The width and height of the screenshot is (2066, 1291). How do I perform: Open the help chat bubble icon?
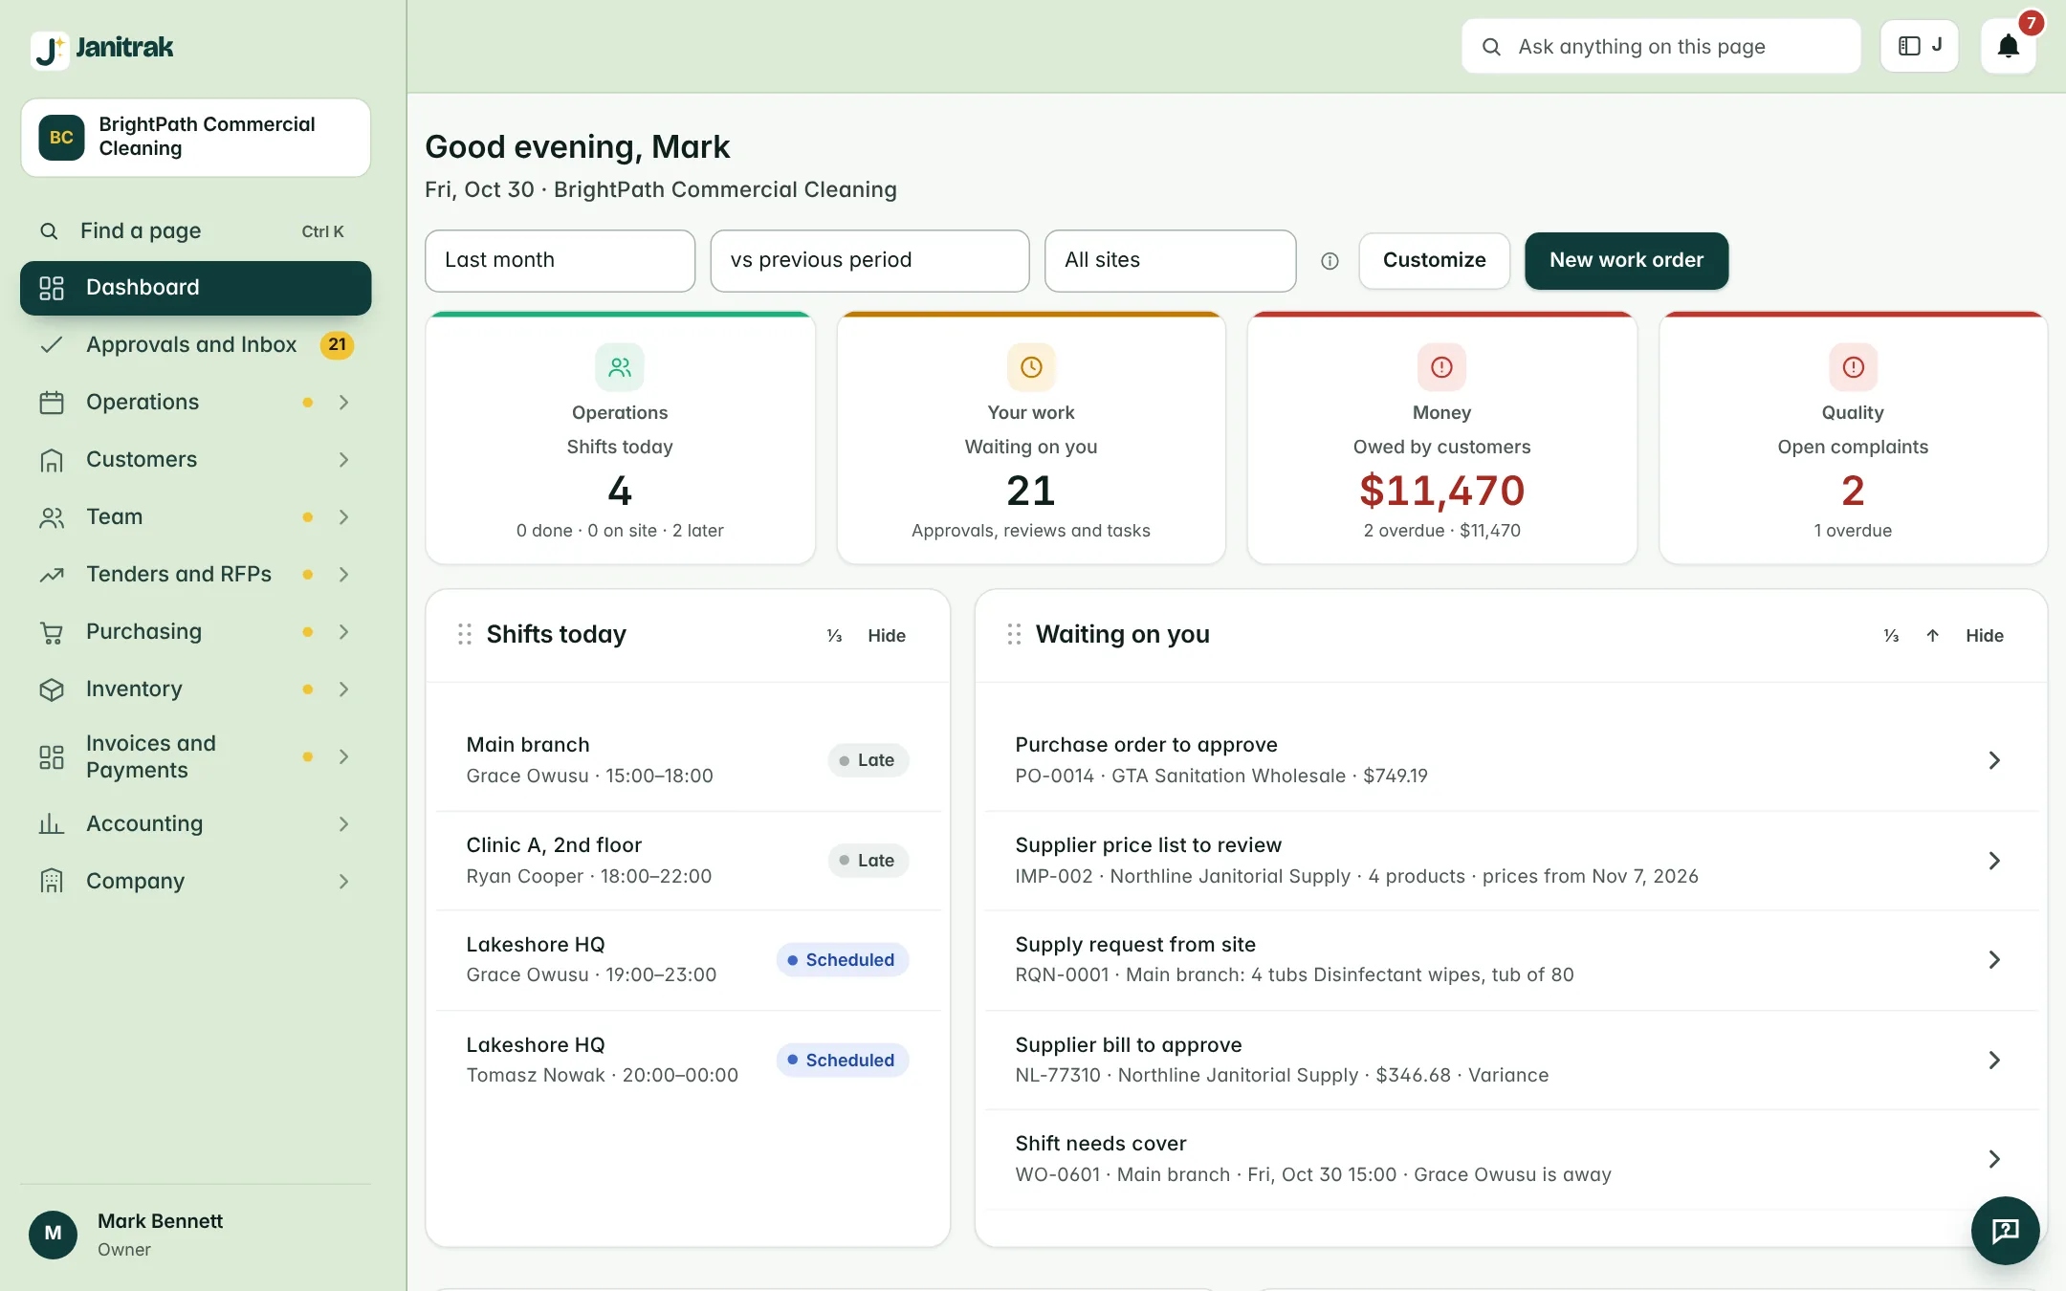[2005, 1231]
